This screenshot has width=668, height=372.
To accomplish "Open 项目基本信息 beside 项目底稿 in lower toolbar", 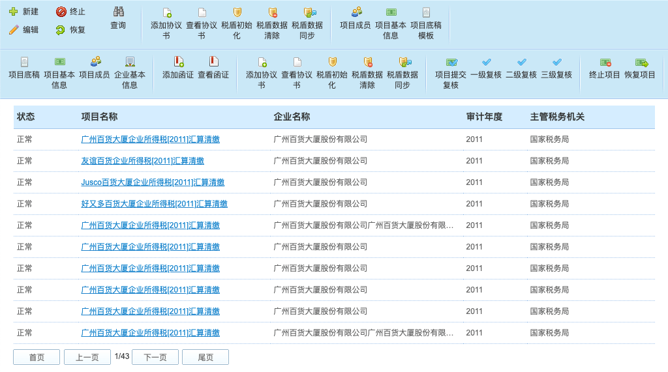I will [x=59, y=73].
